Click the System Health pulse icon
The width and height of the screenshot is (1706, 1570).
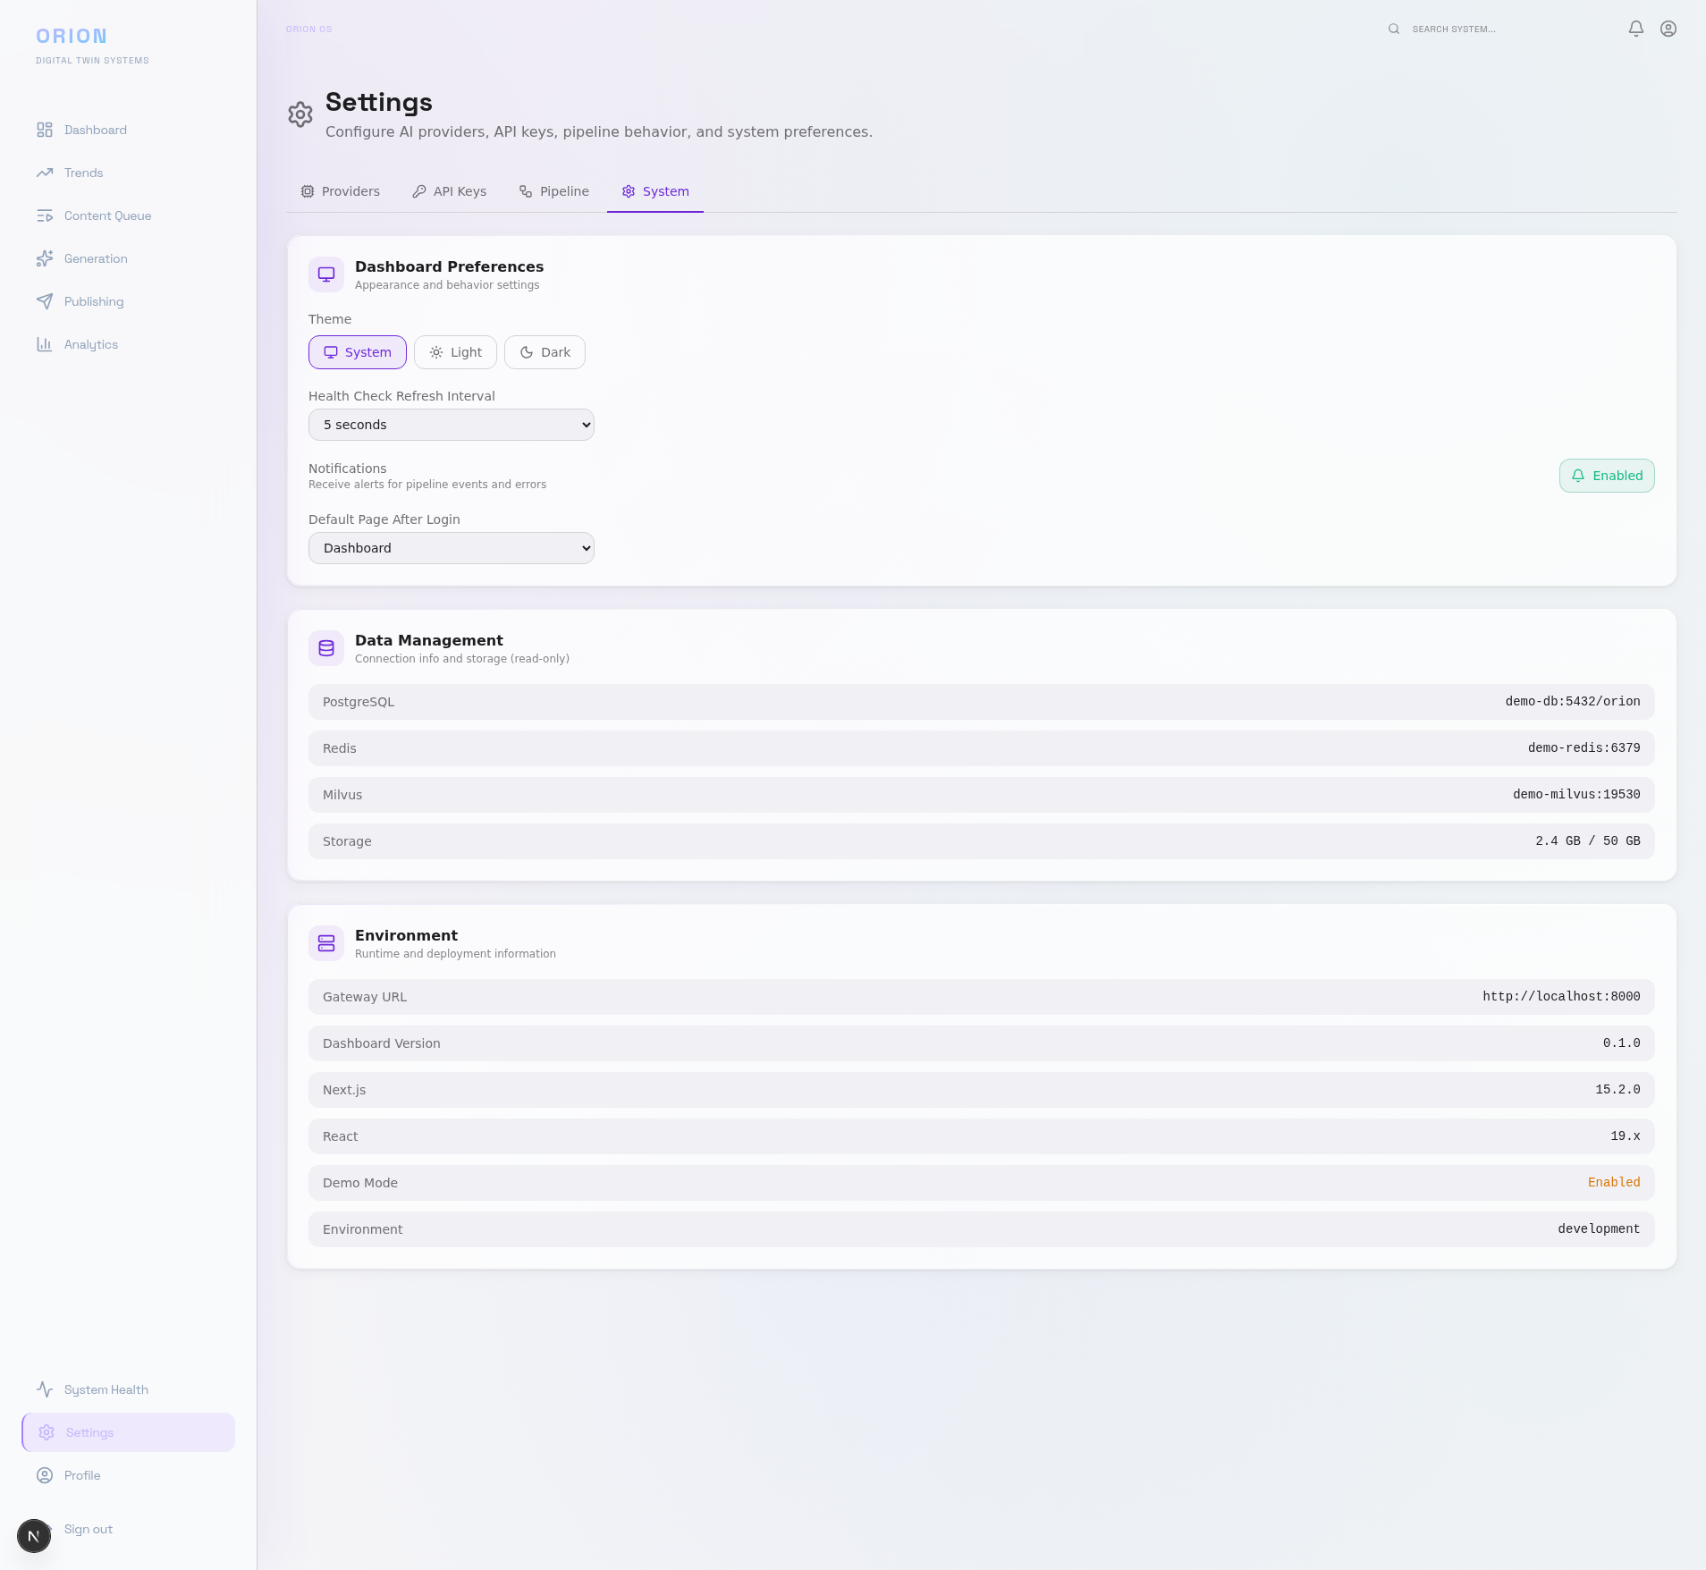[45, 1389]
